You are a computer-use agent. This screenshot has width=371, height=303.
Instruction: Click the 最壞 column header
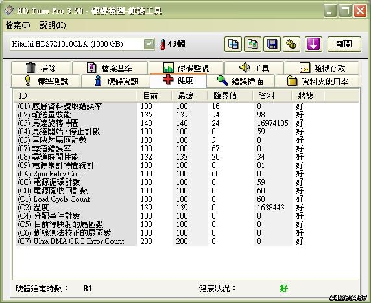click(189, 96)
